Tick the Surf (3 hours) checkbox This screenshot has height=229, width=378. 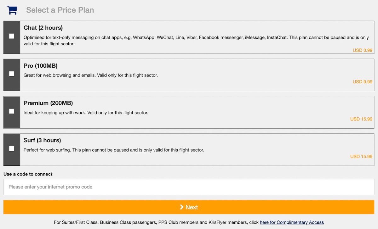click(x=12, y=148)
